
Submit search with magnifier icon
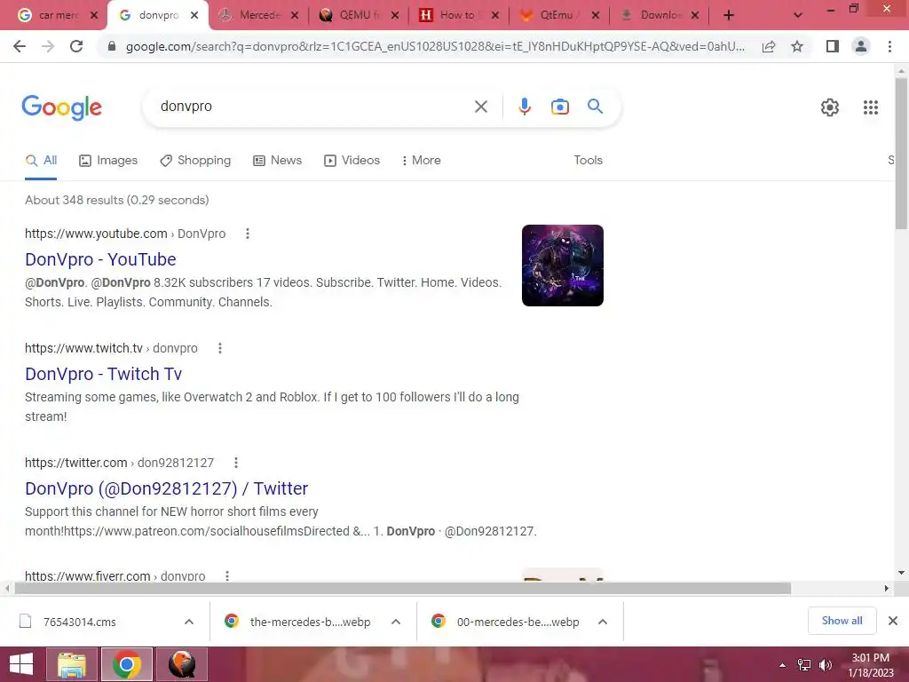[595, 107]
